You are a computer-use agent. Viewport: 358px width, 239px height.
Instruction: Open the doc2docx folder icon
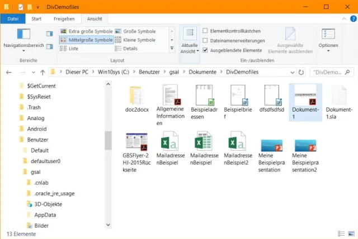[136, 95]
